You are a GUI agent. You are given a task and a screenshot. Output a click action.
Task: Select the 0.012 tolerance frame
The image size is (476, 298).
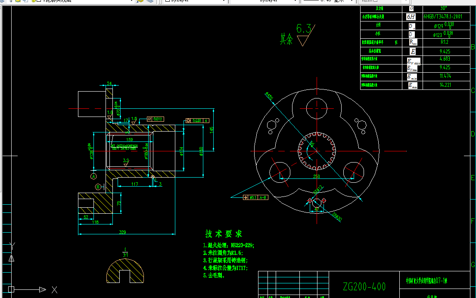[156, 119]
